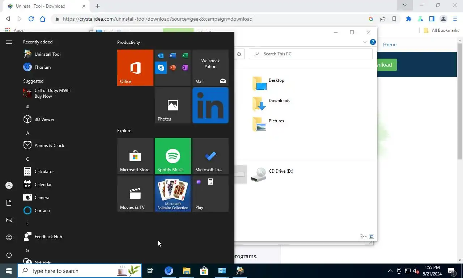Click the Home link on webpage
The width and height of the screenshot is (463, 278).
(x=390, y=45)
